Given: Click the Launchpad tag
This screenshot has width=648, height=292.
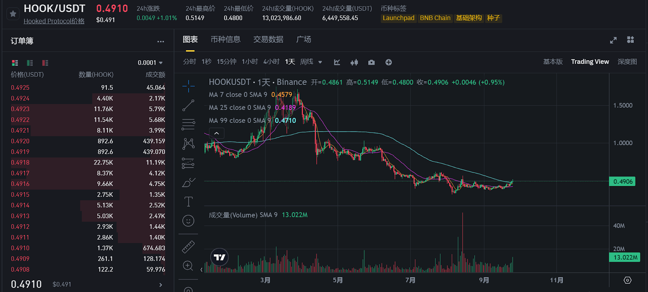Looking at the screenshot, I should click(399, 18).
